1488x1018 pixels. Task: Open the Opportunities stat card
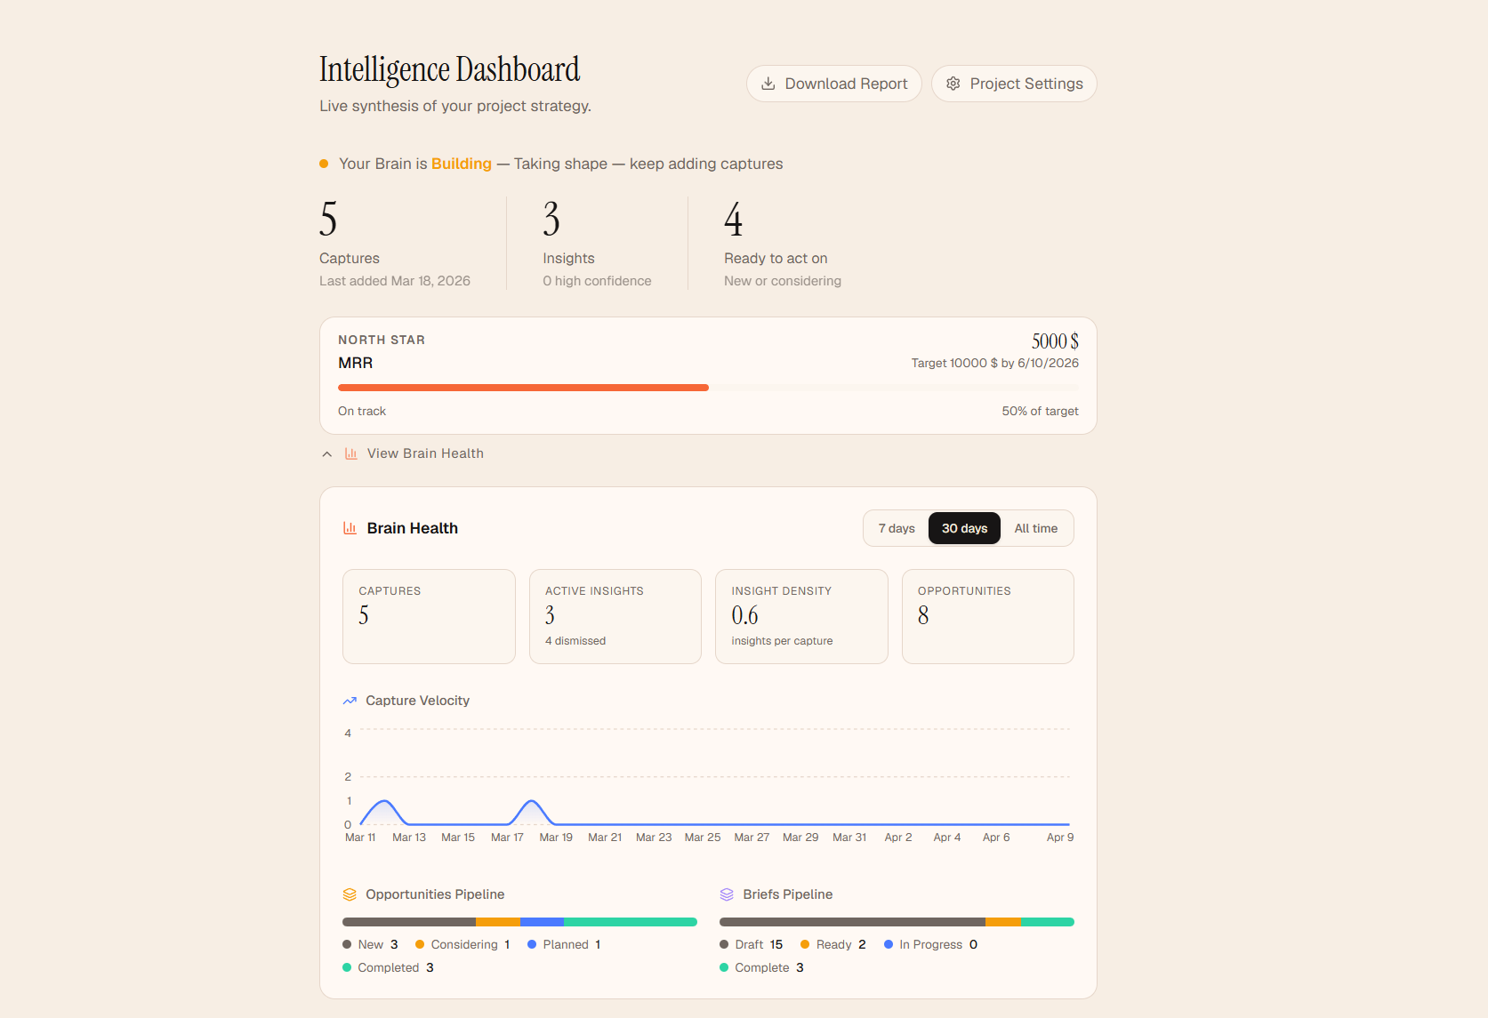click(987, 616)
